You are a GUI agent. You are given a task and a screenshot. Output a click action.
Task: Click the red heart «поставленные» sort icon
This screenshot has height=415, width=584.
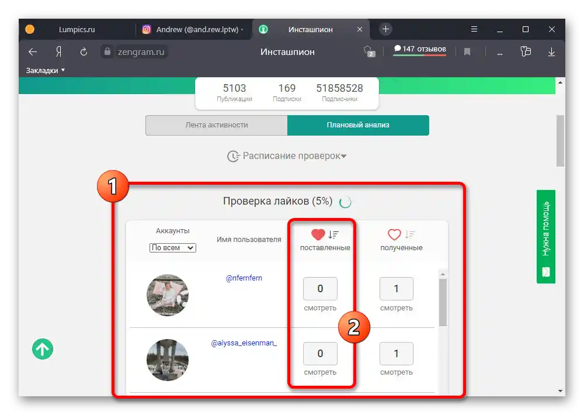(x=317, y=234)
